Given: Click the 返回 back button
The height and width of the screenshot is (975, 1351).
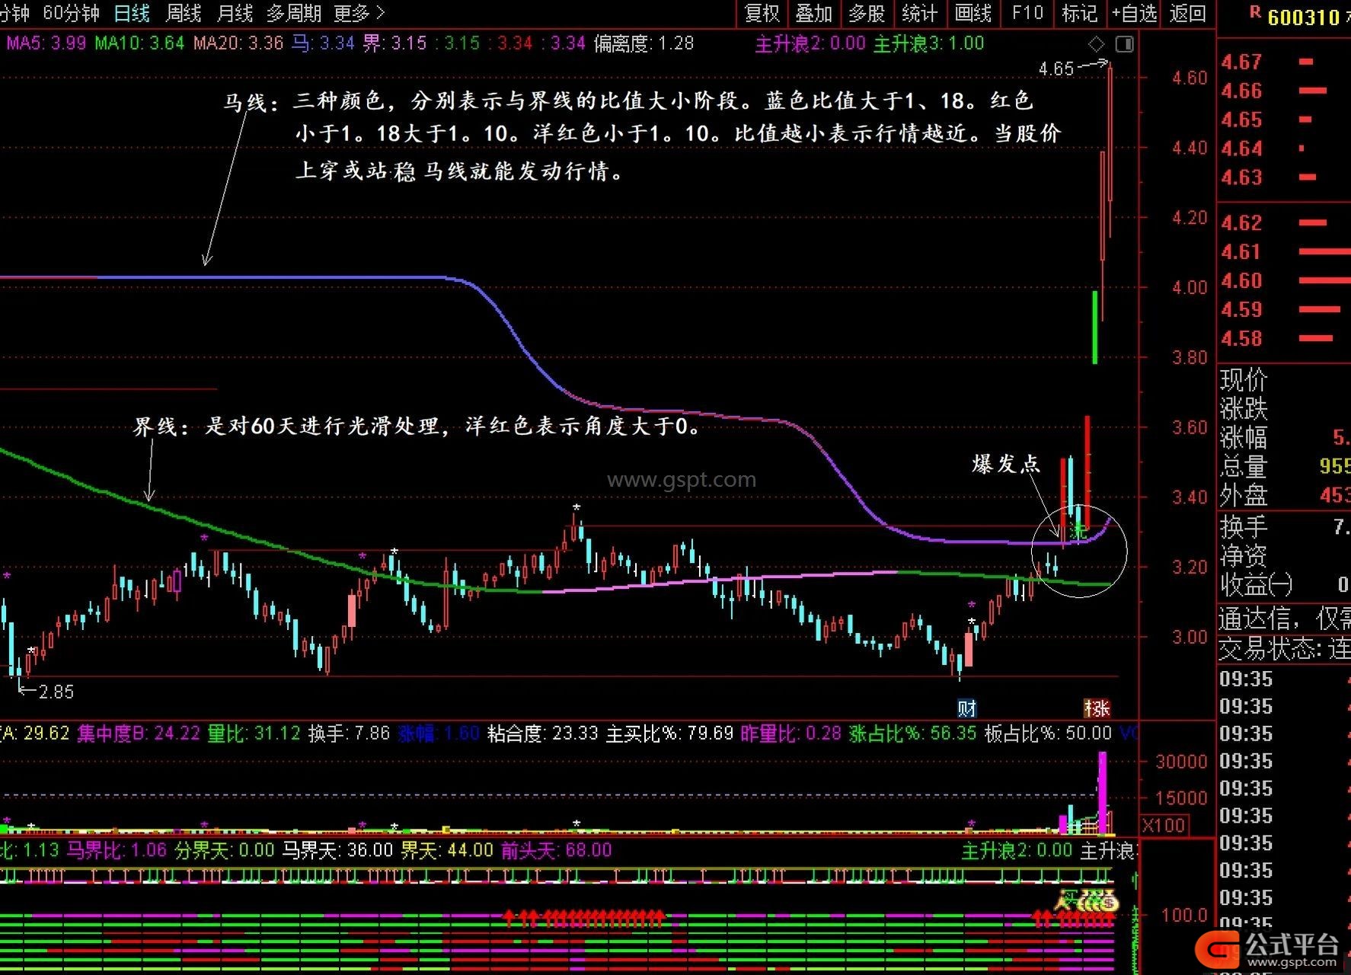Looking at the screenshot, I should pos(1187,13).
